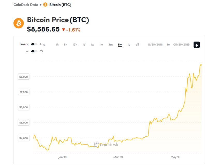Select the 1y time range
The image size is (207, 165).
[129, 45]
